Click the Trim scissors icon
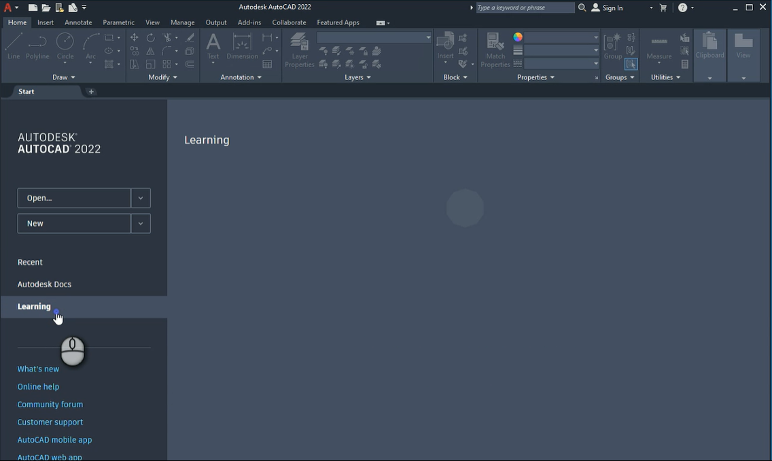The image size is (772, 461). pyautogui.click(x=167, y=37)
